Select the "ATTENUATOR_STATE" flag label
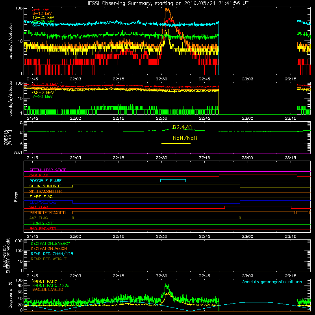 48,170
